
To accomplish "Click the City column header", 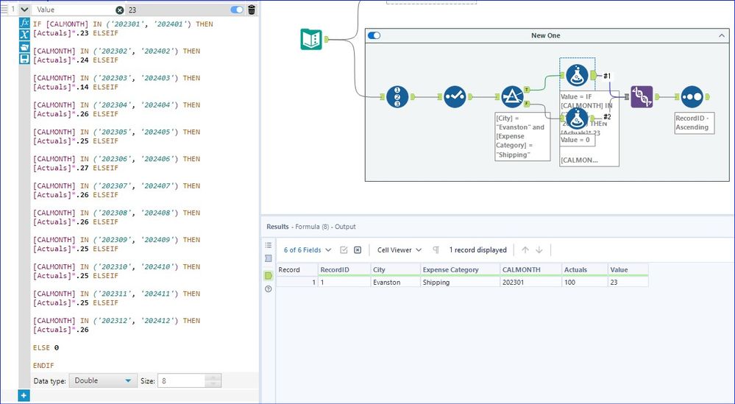I will pyautogui.click(x=395, y=269).
